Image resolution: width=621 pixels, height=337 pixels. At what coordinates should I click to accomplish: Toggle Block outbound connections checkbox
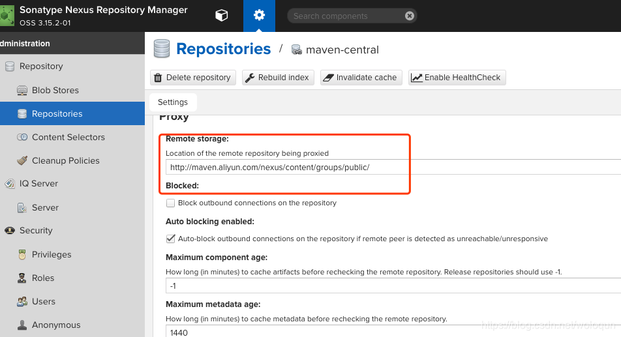[171, 203]
